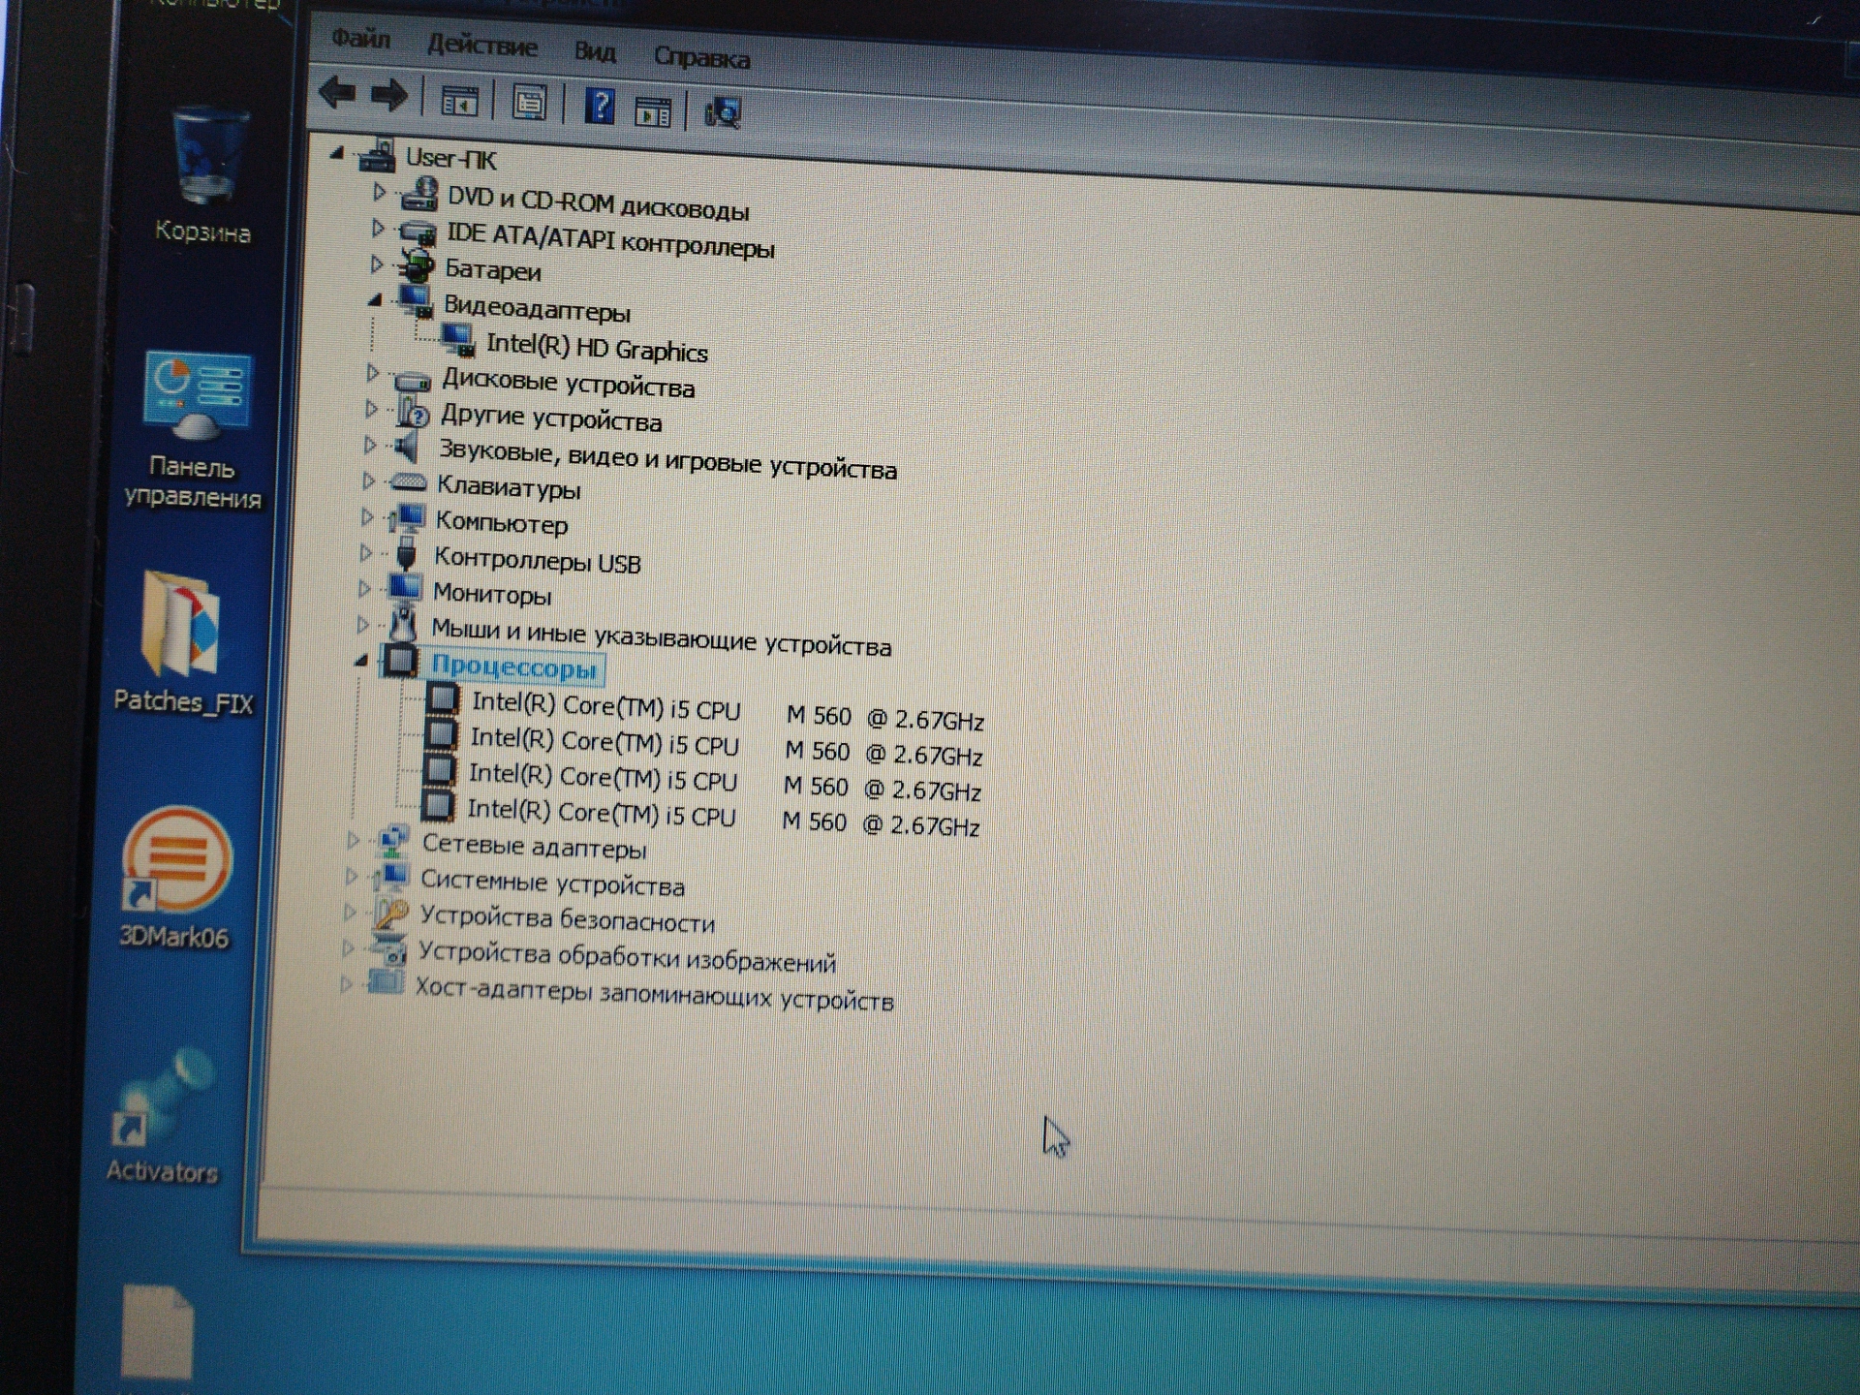1860x1395 pixels.
Task: Select the first Intel Core i5 CPU entry
Action: tap(728, 711)
